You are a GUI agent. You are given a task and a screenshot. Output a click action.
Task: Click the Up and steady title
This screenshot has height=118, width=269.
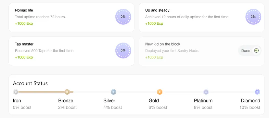tap(157, 10)
